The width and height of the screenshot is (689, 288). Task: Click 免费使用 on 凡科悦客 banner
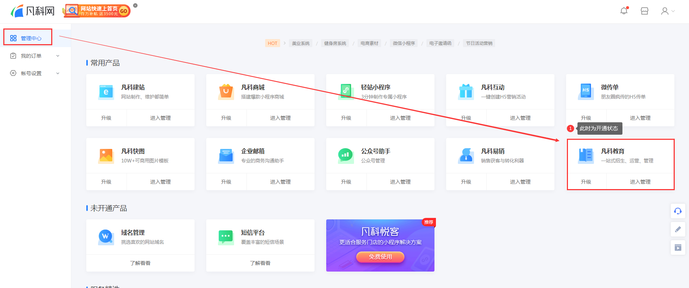[x=380, y=257]
